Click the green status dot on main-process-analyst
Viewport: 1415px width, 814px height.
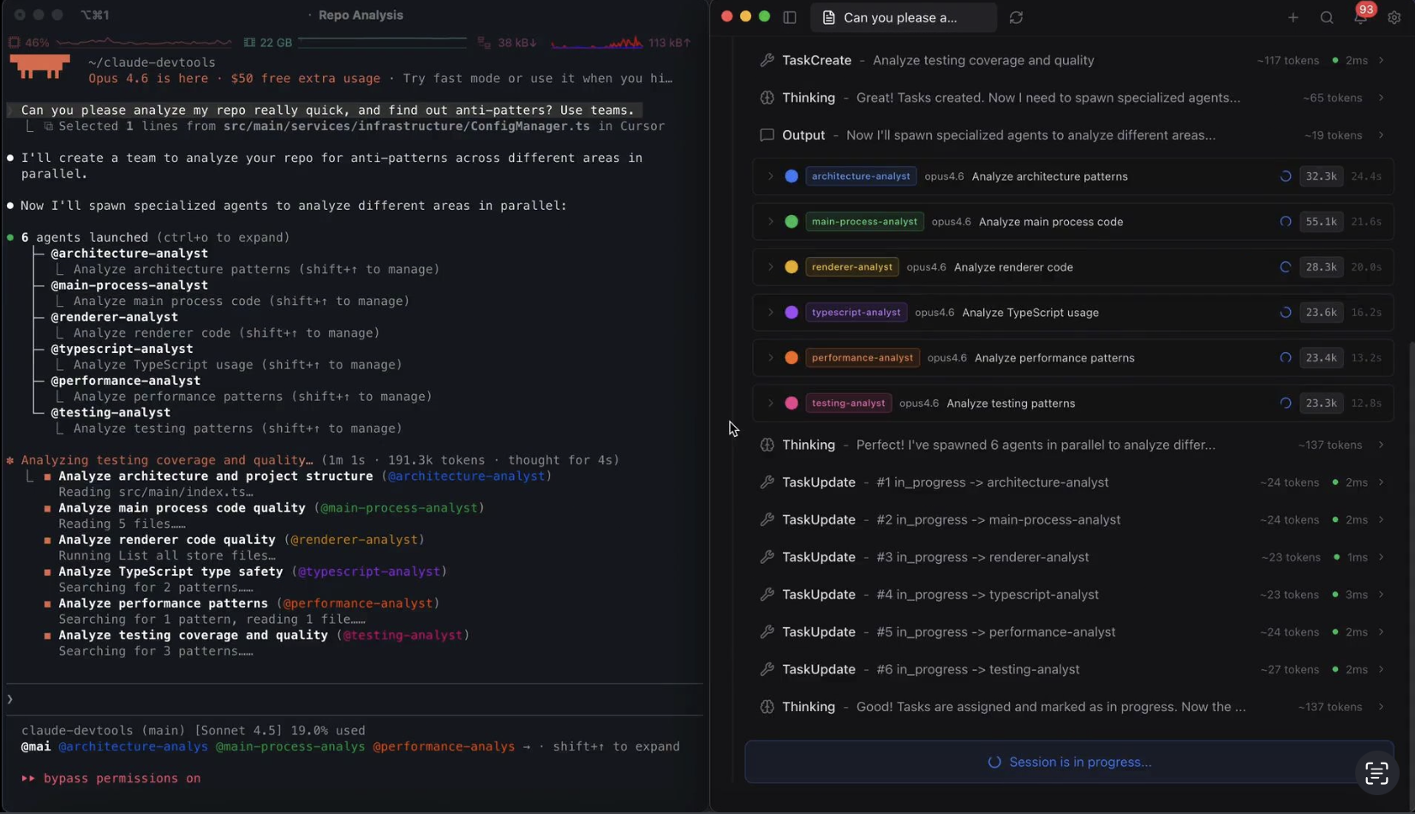tap(791, 221)
